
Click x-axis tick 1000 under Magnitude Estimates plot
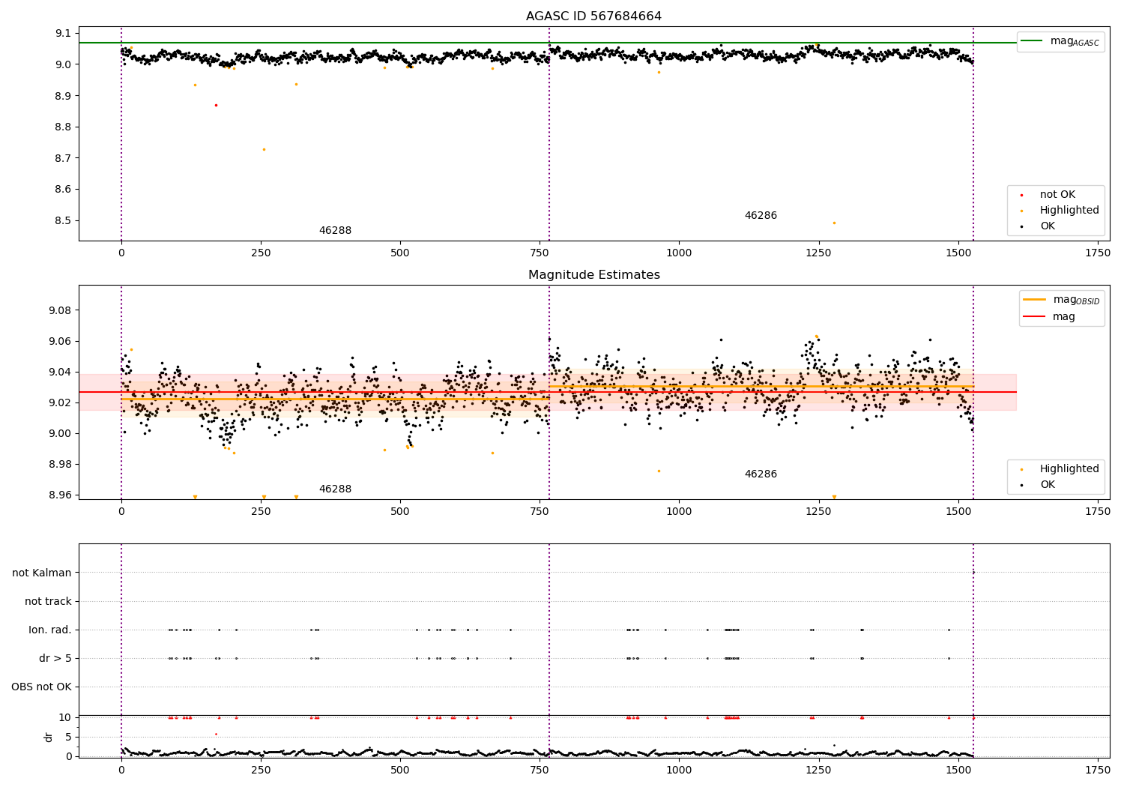pyautogui.click(x=679, y=512)
